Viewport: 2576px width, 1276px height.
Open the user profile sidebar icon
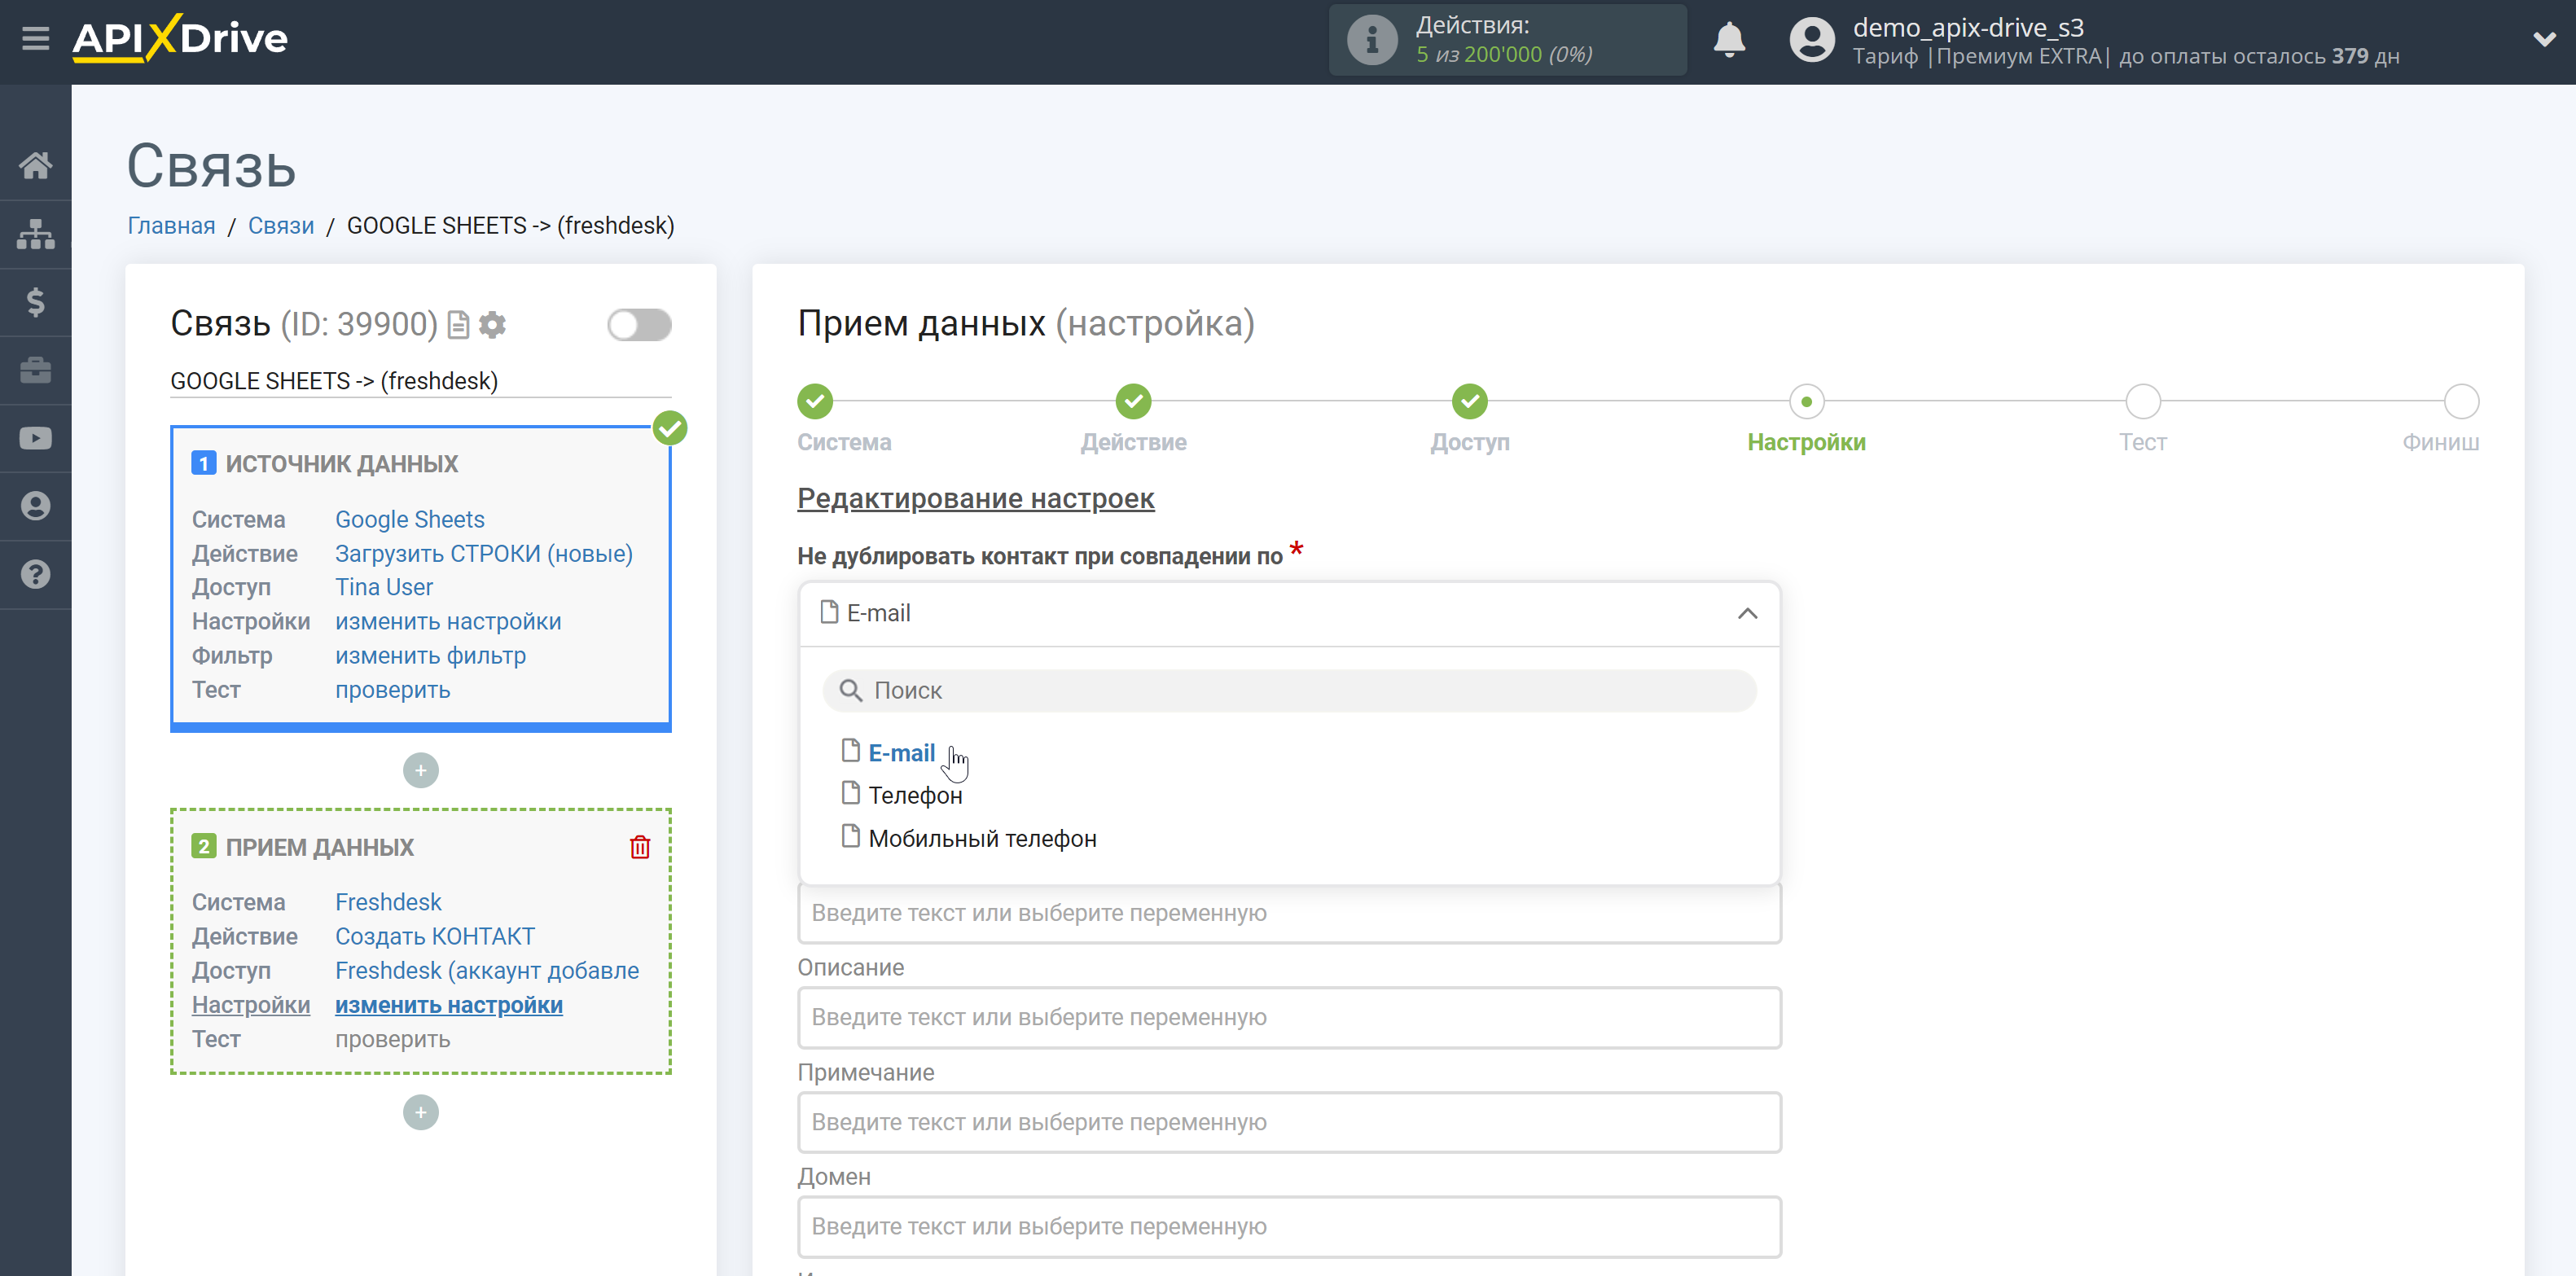point(35,506)
